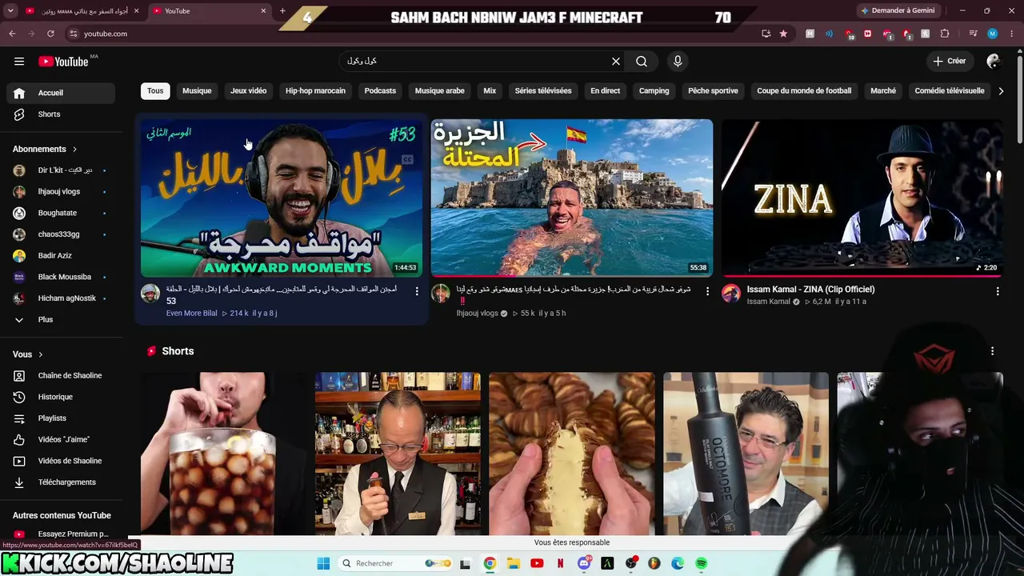This screenshot has width=1024, height=576.
Task: Bookmark this page with the star
Action: pyautogui.click(x=783, y=34)
